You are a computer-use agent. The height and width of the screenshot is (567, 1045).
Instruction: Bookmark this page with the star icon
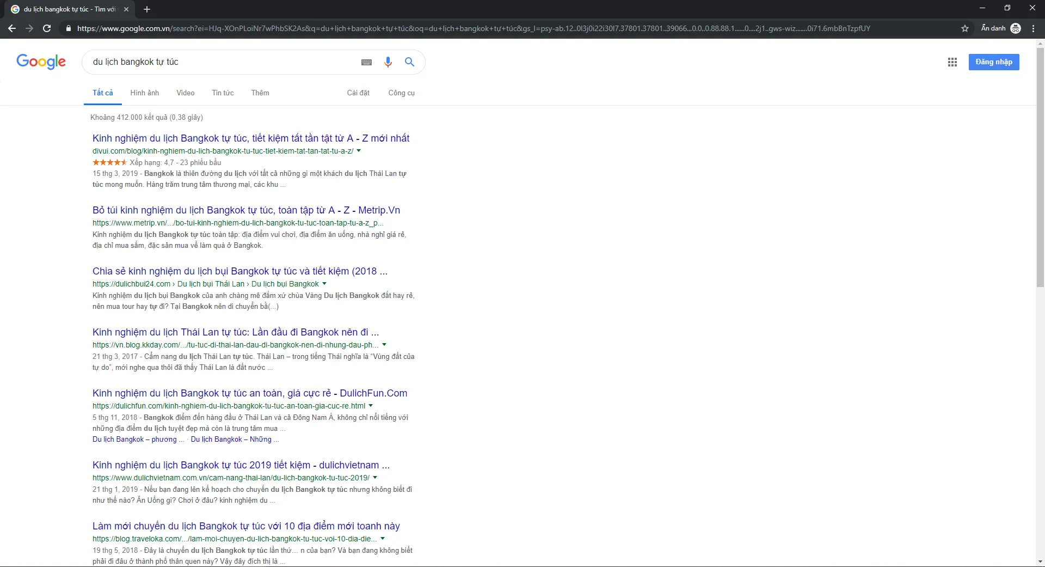click(x=964, y=28)
